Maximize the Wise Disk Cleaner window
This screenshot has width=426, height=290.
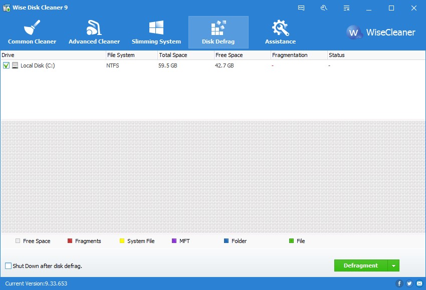click(391, 8)
